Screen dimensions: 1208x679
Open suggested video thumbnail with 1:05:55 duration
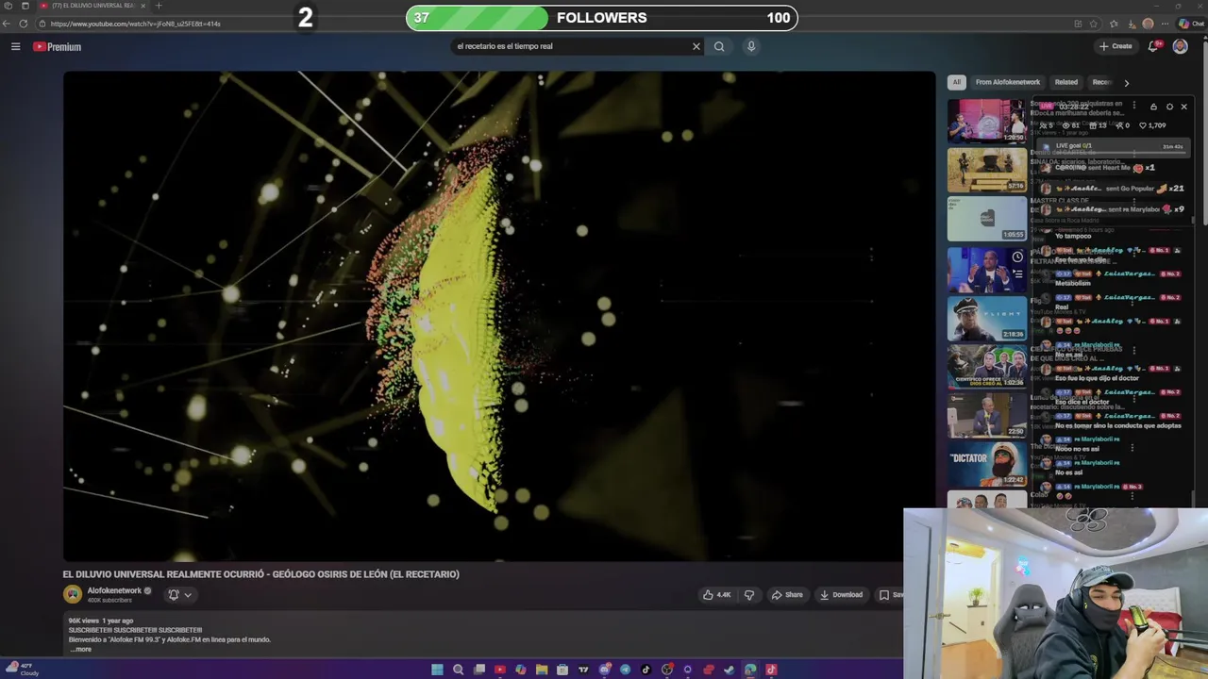(x=986, y=219)
